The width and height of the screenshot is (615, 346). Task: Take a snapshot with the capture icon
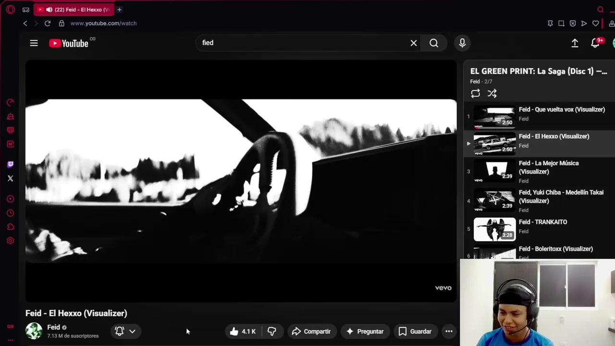pos(561,23)
